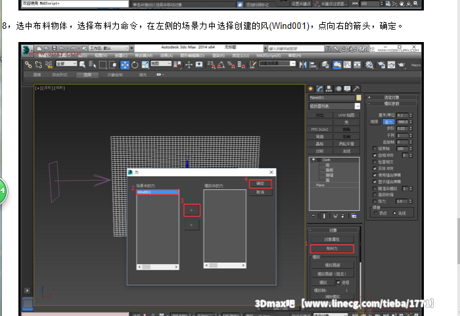This screenshot has width=460, height=316.
Task: Toggle the Angle Snap icon
Action: [x=221, y=65]
